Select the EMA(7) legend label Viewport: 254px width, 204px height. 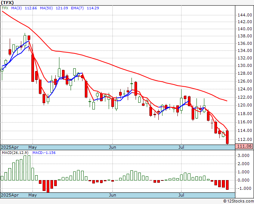click(x=77, y=8)
